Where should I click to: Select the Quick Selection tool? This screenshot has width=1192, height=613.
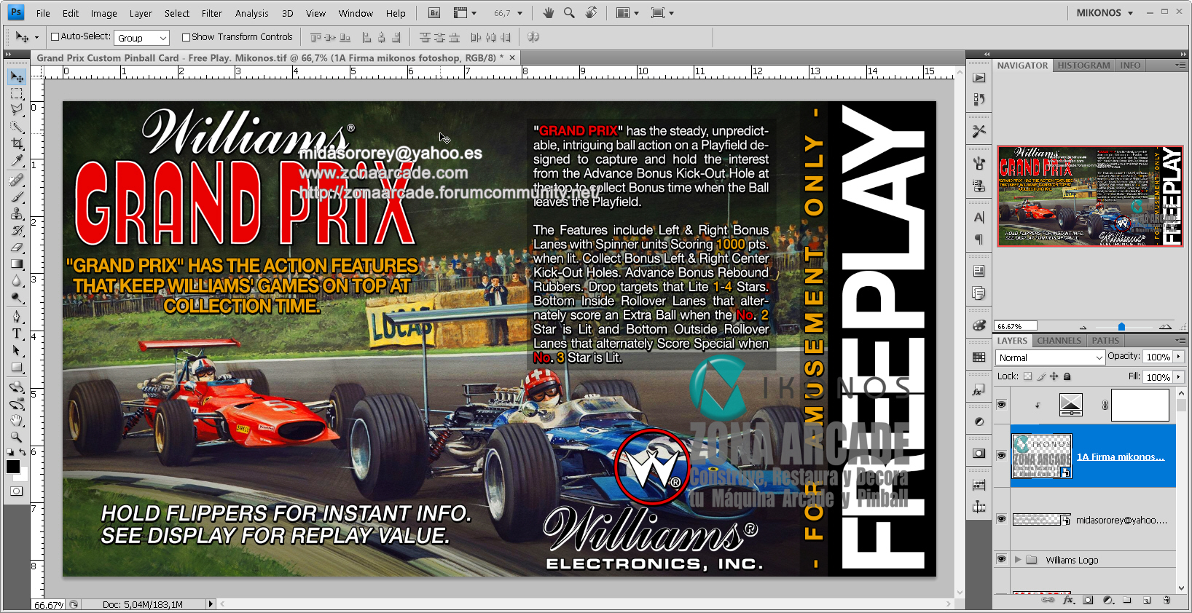pos(16,127)
